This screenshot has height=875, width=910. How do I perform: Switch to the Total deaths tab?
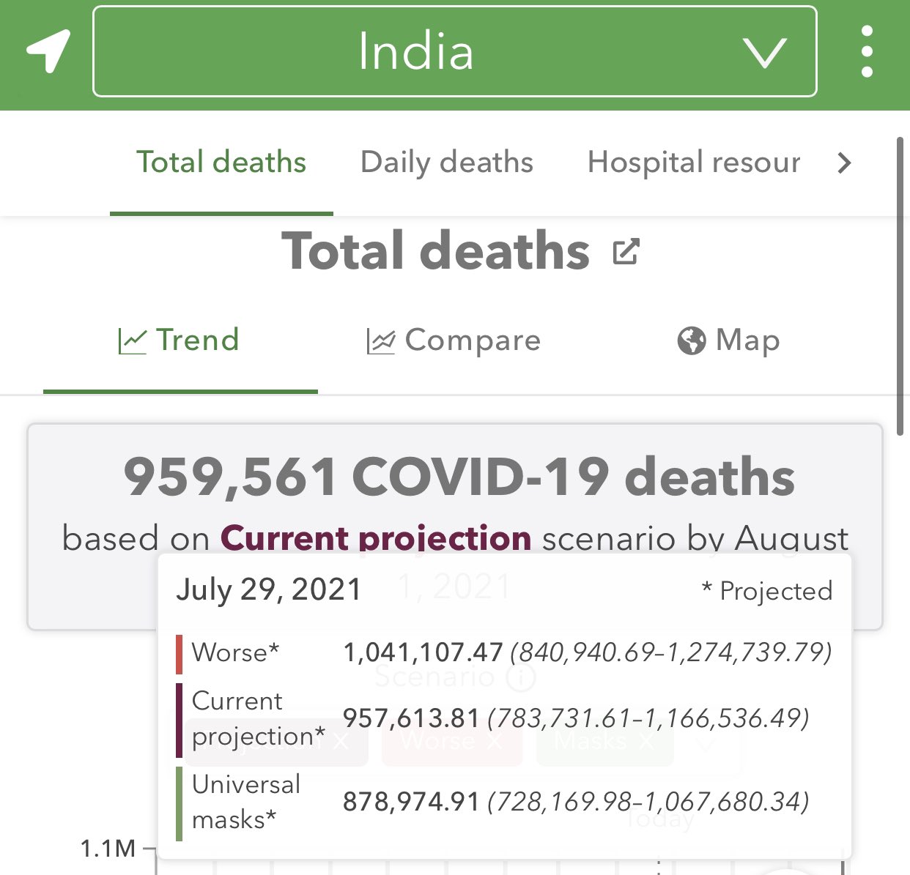[x=221, y=162]
